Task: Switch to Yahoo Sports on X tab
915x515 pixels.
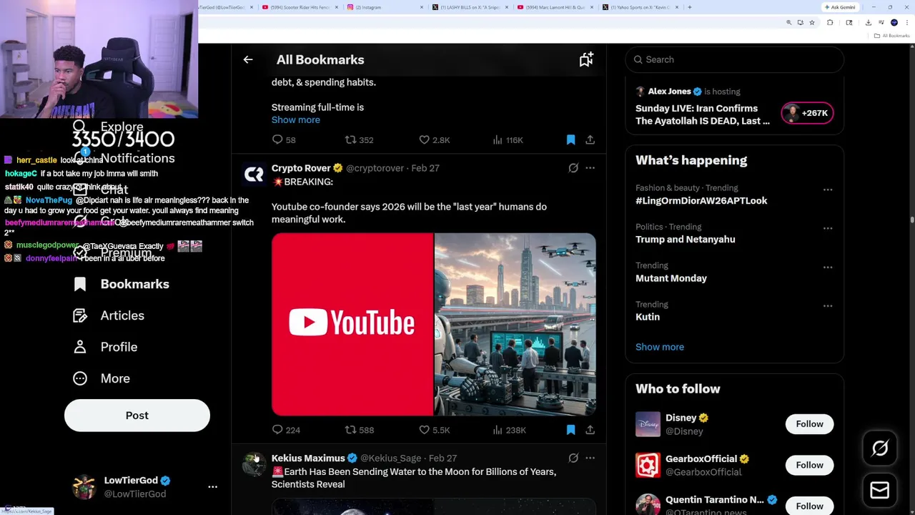Action: (x=639, y=7)
